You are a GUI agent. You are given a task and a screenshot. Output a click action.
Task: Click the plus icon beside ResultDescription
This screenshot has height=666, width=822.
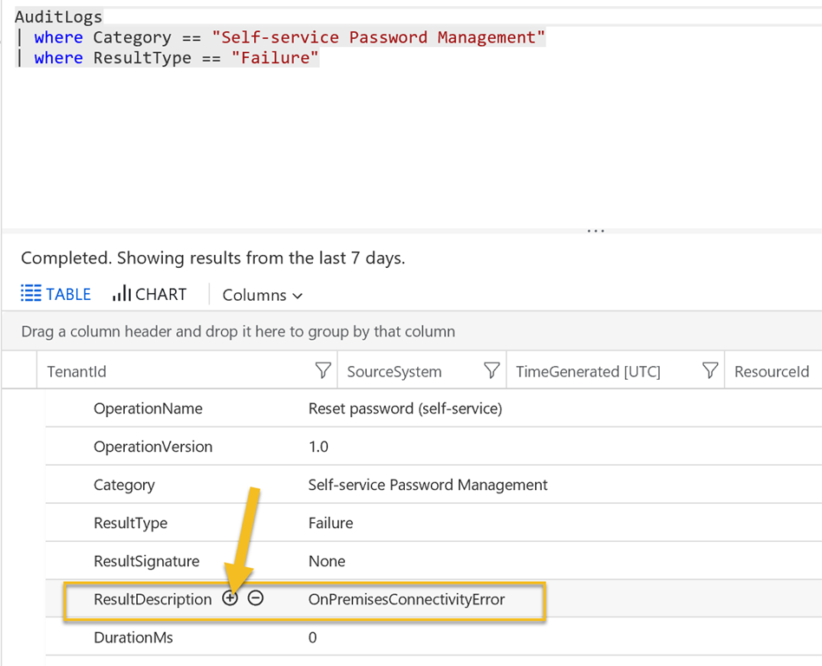(x=230, y=597)
